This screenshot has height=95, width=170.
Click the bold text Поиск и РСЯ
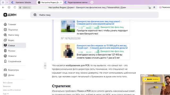[84, 91]
